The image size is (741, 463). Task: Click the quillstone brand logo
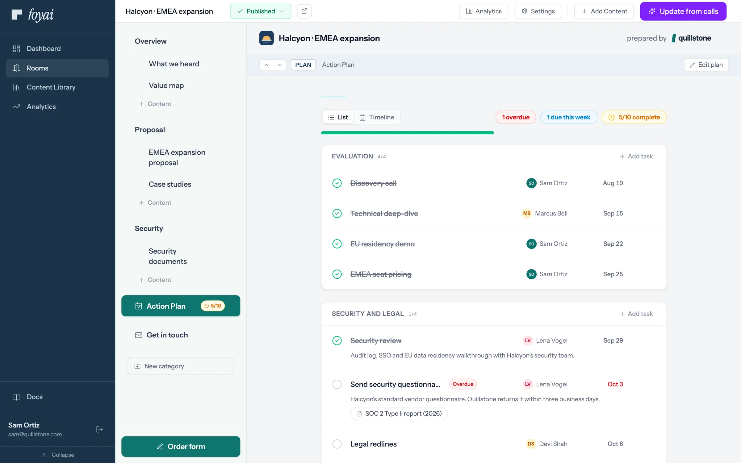pyautogui.click(x=691, y=38)
